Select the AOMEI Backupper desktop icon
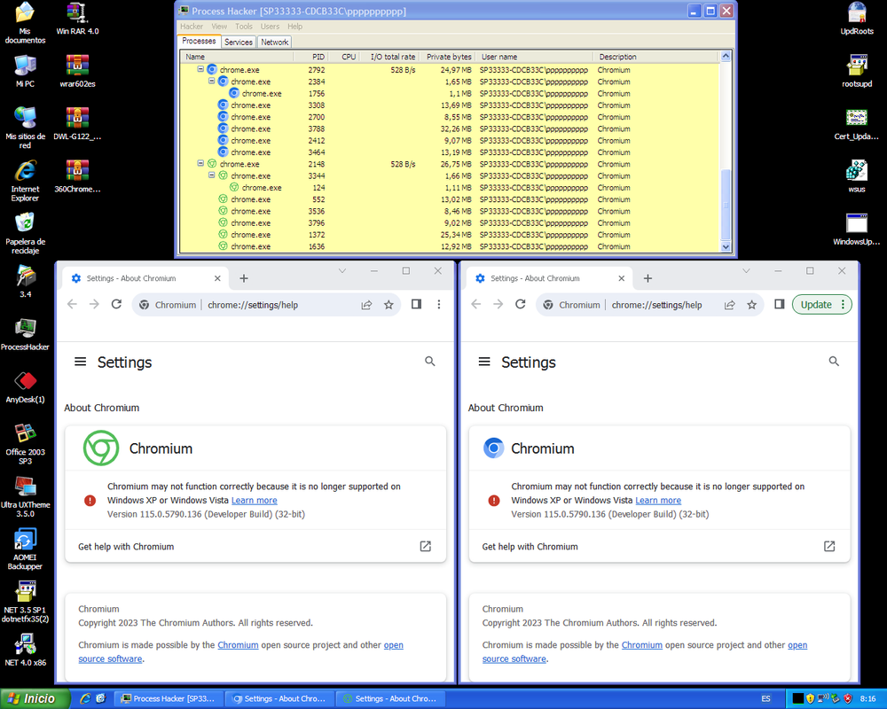 pos(25,549)
